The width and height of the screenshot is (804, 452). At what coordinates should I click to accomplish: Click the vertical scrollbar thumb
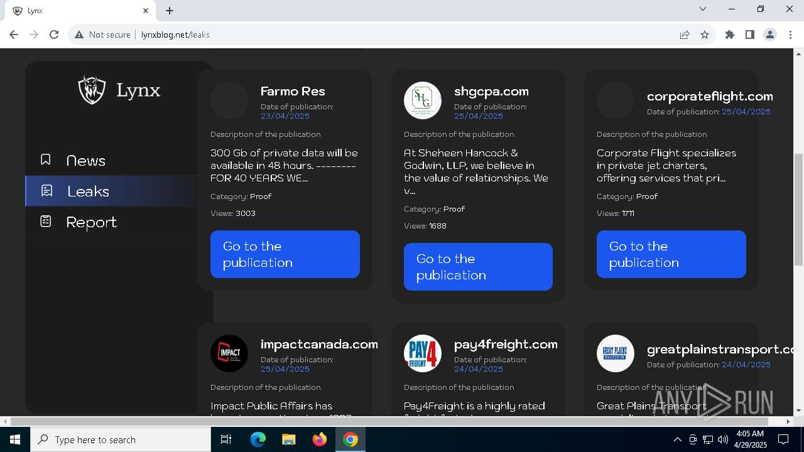799,209
